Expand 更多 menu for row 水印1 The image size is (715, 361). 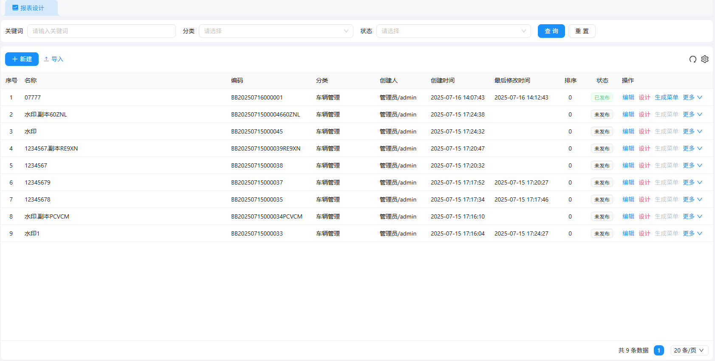coord(692,233)
